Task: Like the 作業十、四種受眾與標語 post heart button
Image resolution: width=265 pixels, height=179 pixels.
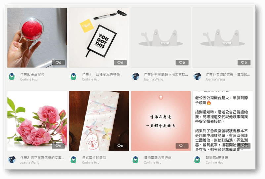Action: pos(120,63)
